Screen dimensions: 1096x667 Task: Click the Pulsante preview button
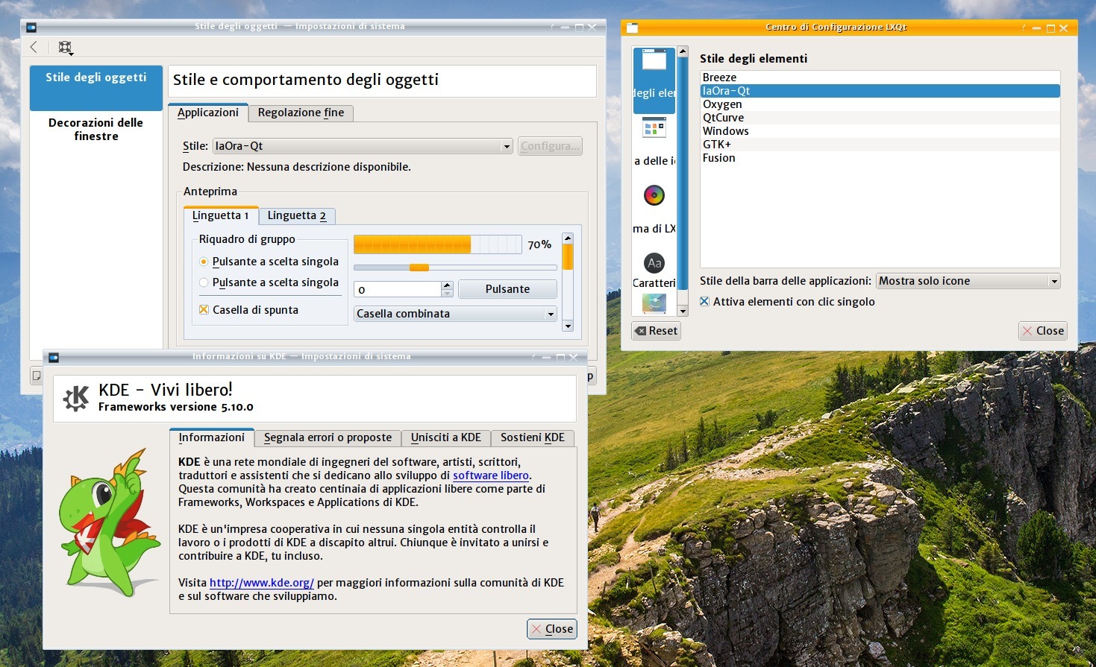point(507,289)
